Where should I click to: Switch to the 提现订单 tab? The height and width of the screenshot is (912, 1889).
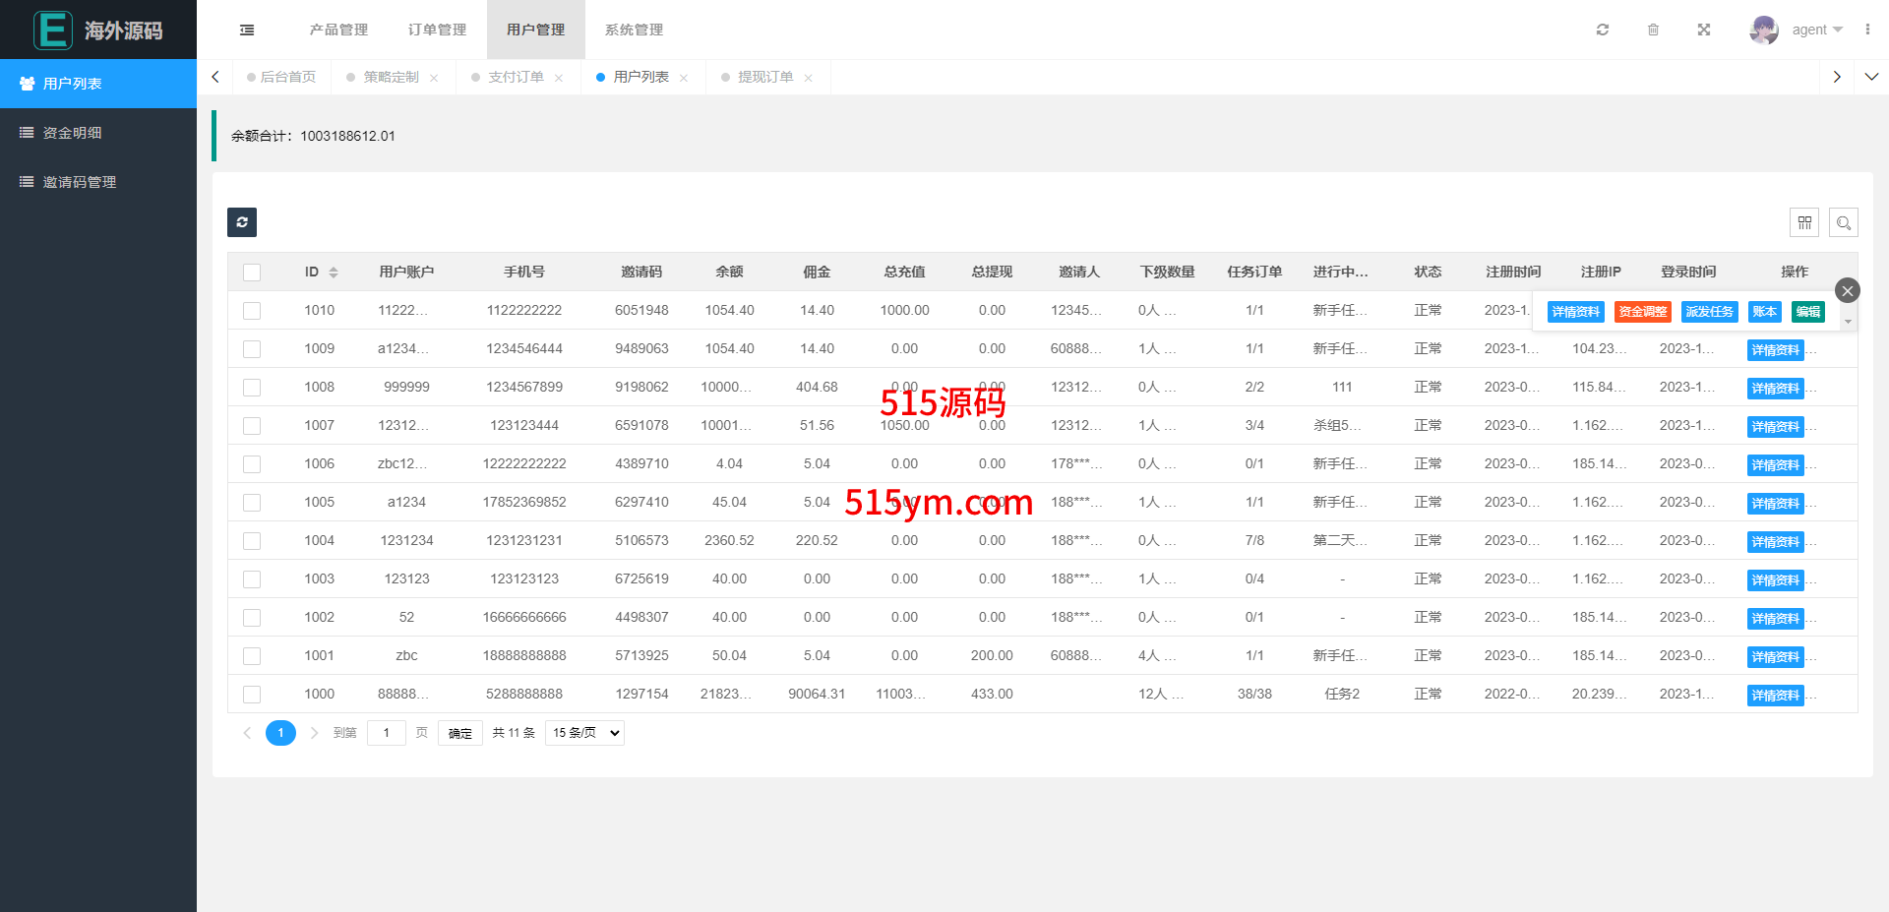tap(764, 77)
